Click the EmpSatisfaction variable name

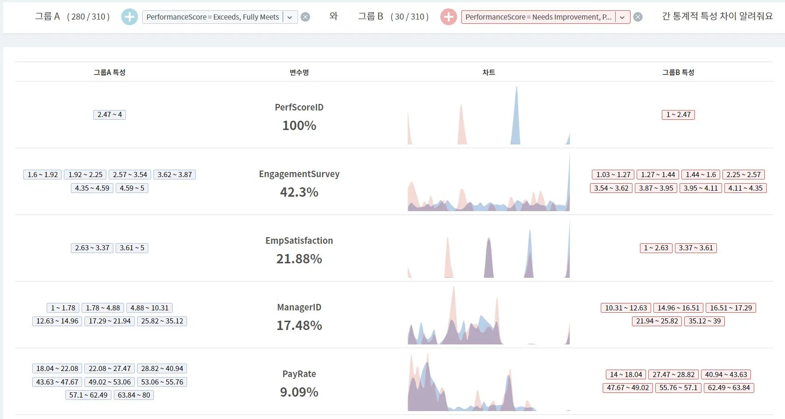point(299,241)
